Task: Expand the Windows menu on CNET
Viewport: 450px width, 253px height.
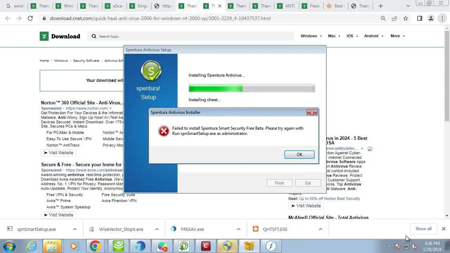Action: tap(311, 36)
